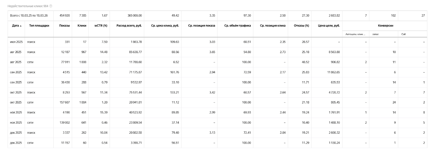This screenshot has height=151, width=433.
Task: Click Цена цели, руб. column header
Action: (329, 26)
